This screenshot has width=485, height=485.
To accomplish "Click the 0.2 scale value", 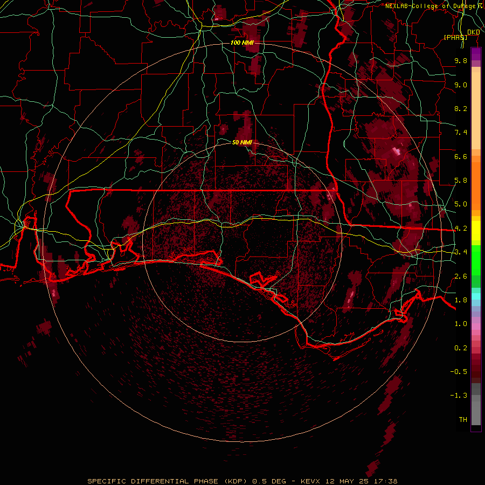I will 461,348.
